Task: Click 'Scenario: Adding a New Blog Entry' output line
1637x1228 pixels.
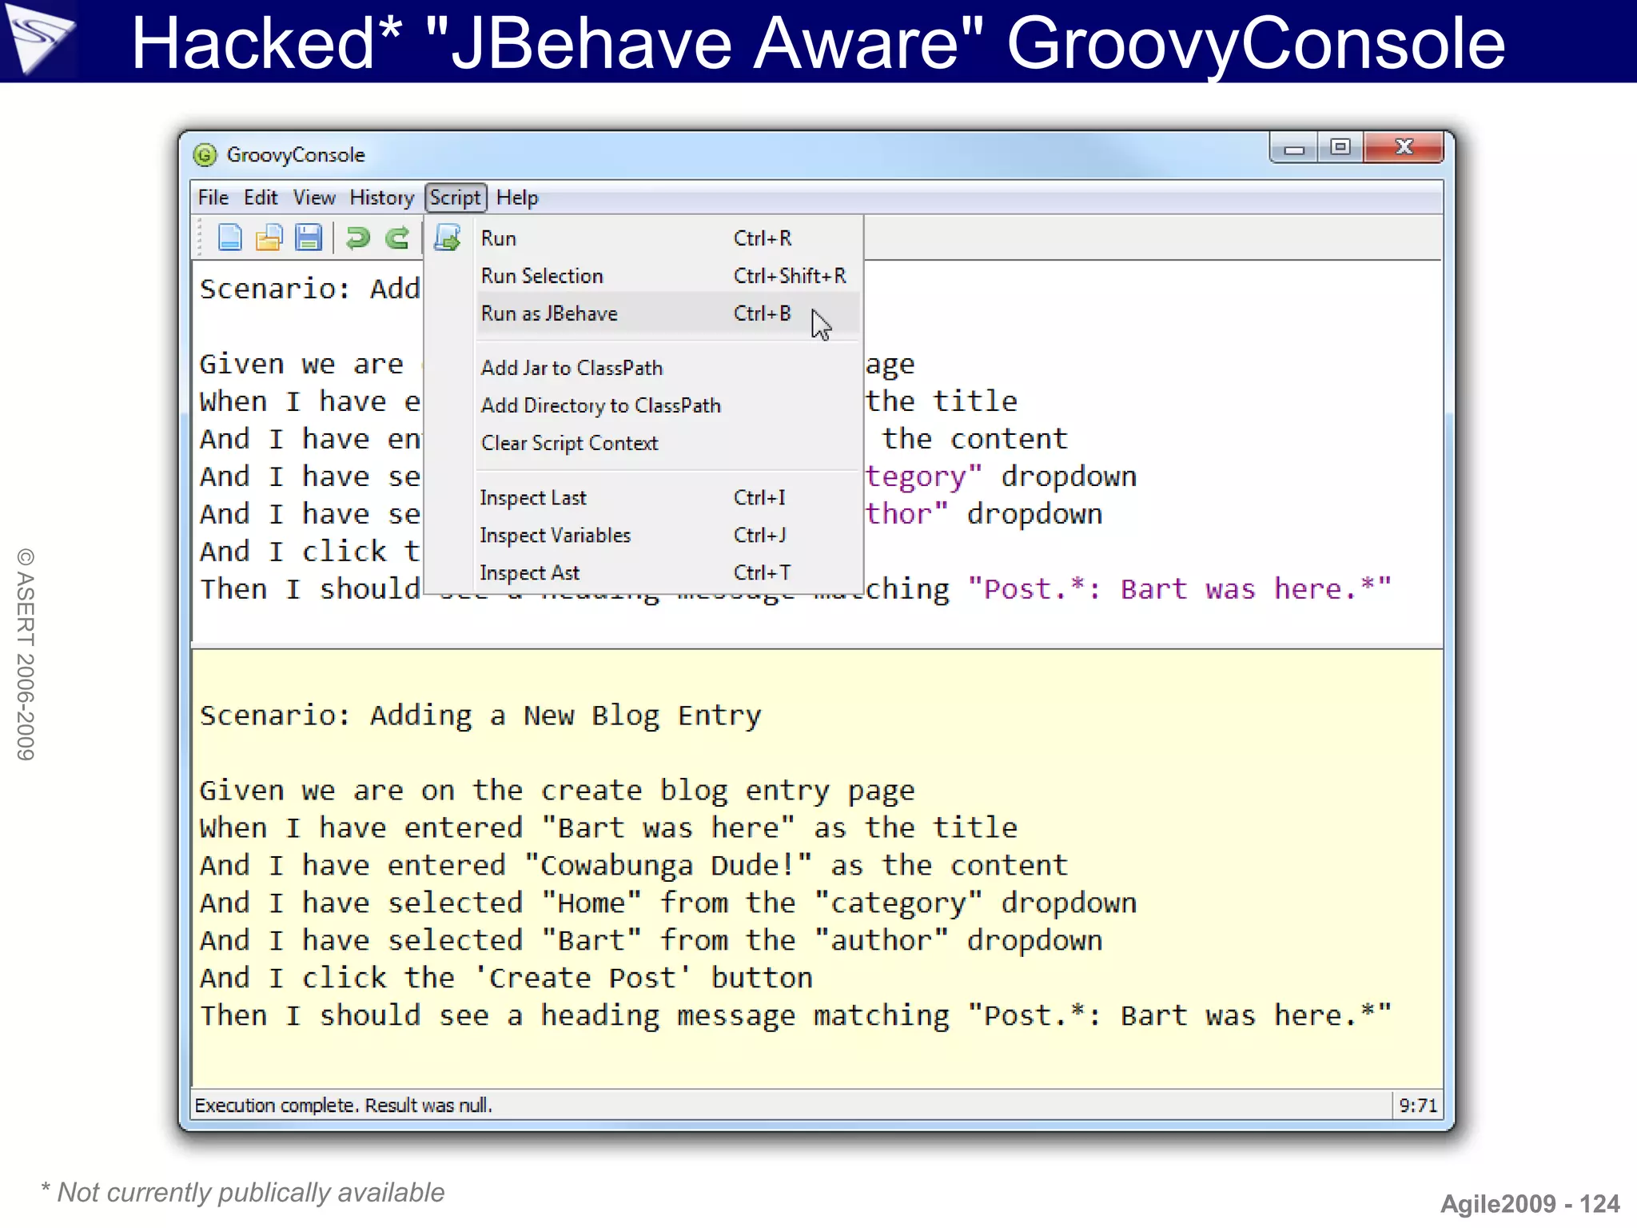Action: click(480, 715)
